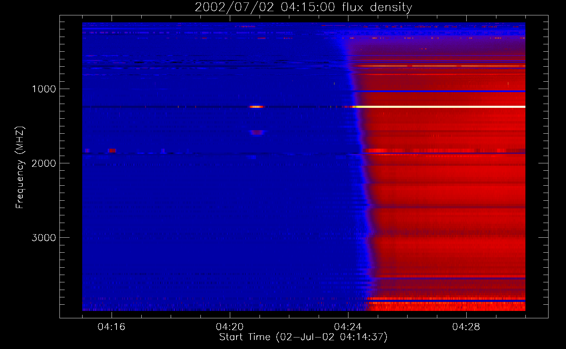The image size is (566, 349).
Task: Click the 3000 frequency tick label
Action: 44,238
